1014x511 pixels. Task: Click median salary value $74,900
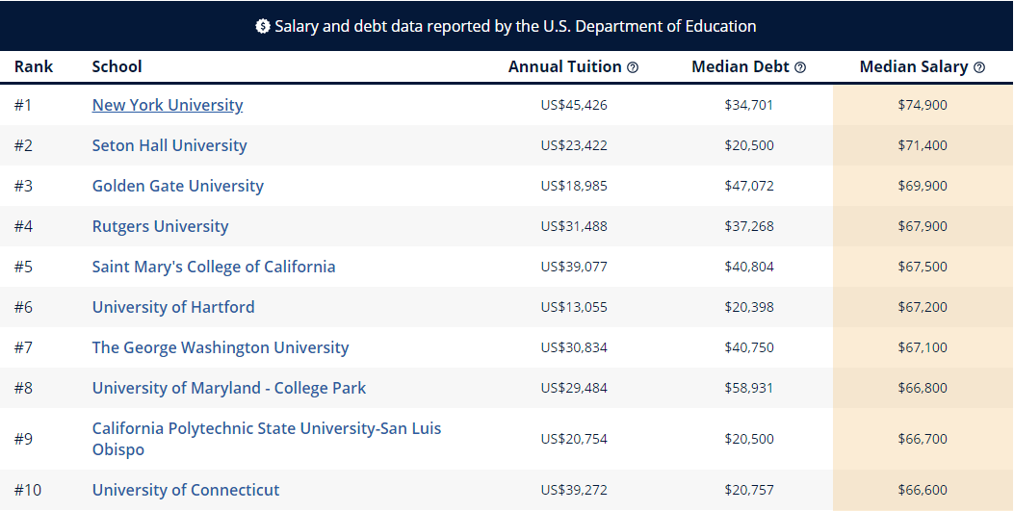coord(923,105)
